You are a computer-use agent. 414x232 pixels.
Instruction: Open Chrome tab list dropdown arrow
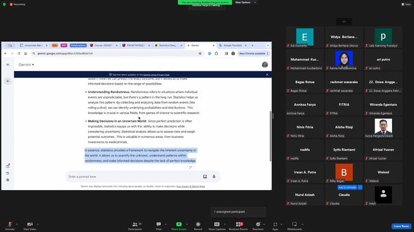[x=268, y=46]
